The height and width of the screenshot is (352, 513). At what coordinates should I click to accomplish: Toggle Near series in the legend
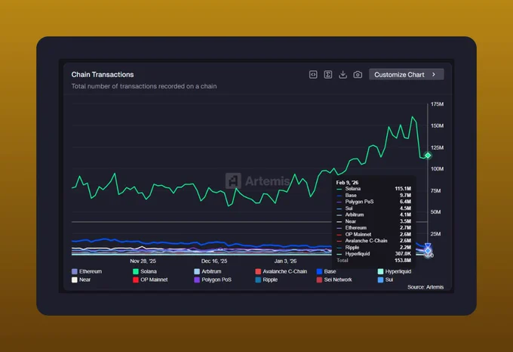tap(81, 279)
